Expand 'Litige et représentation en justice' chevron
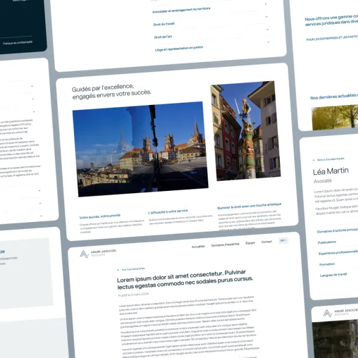 tap(268, 42)
